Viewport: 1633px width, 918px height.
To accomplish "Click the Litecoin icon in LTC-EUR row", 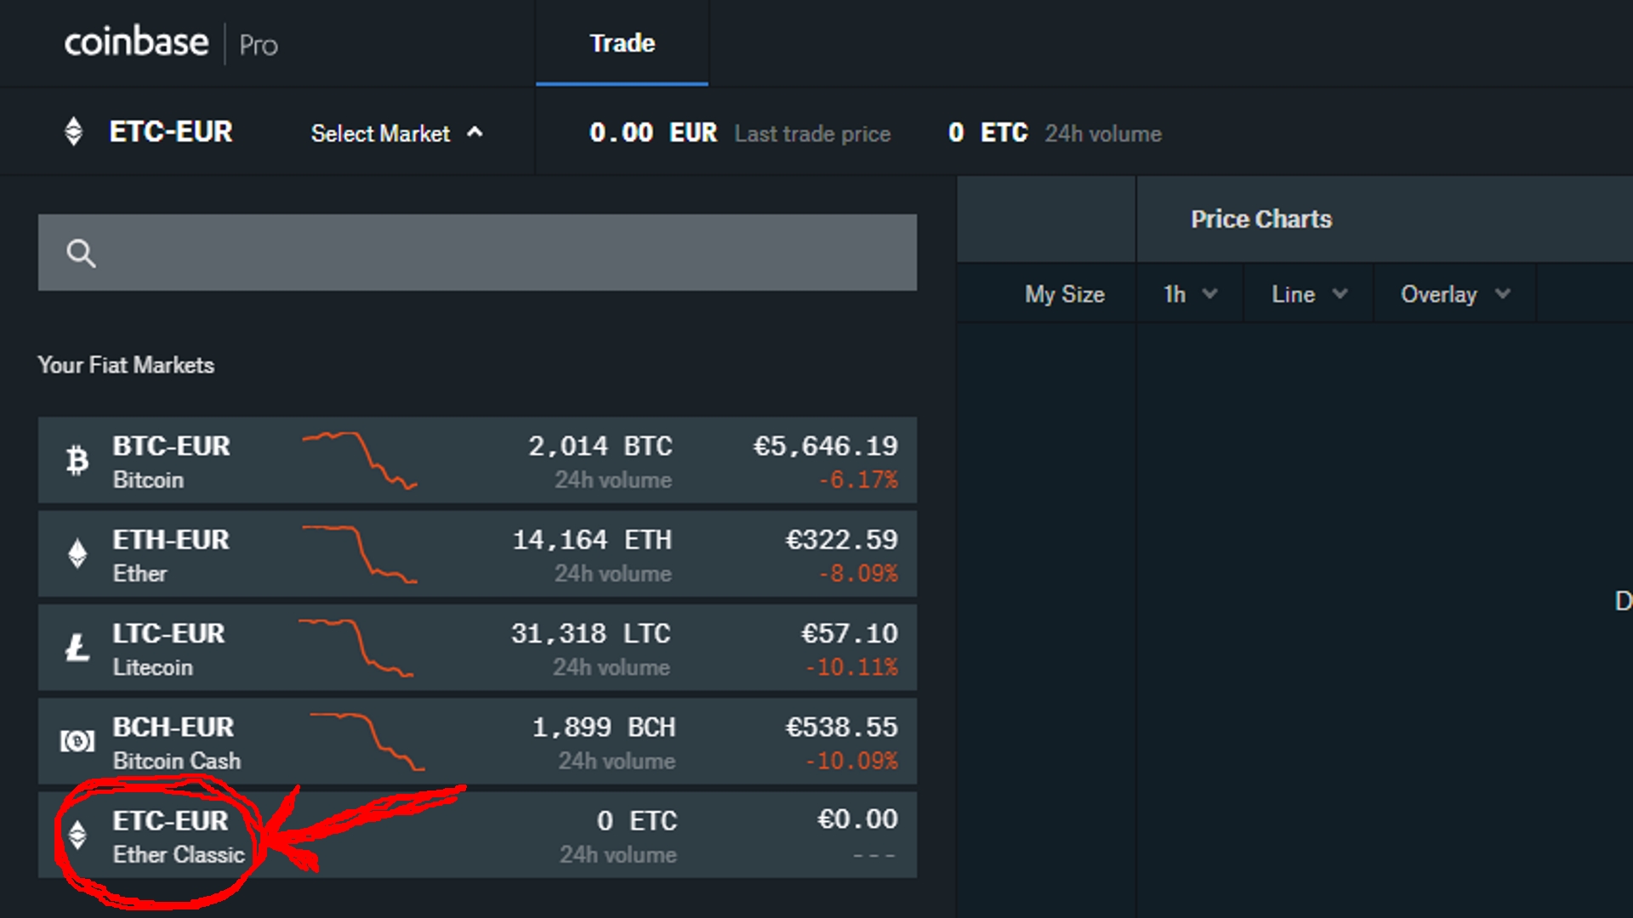I will 77,648.
